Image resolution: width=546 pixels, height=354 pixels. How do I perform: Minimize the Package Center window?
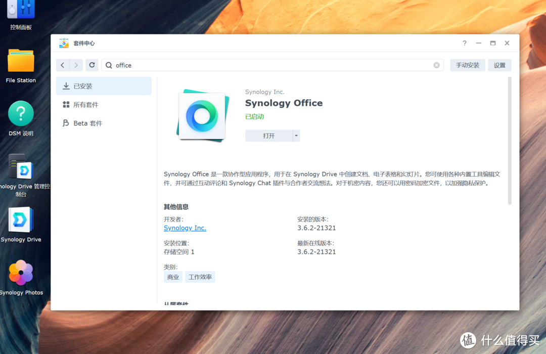pos(478,43)
